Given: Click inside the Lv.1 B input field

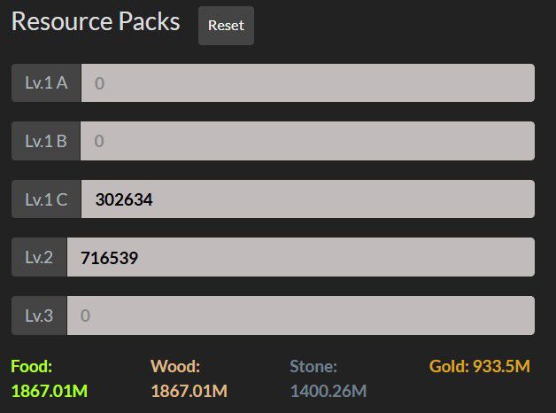Looking at the screenshot, I should (307, 141).
